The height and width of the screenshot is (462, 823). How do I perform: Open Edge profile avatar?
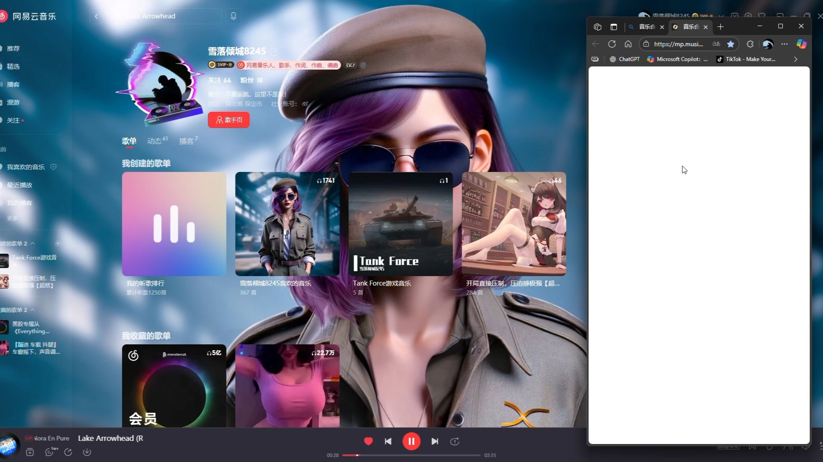pyautogui.click(x=768, y=44)
